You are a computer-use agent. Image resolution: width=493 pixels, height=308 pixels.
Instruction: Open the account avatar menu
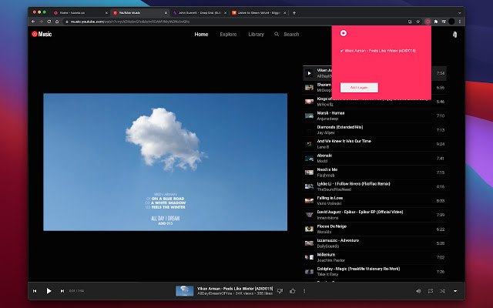(454, 34)
